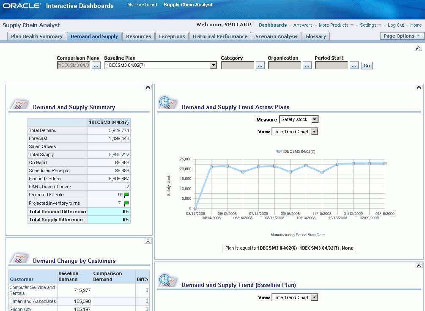Click 03/17/2008 data point on chart
Image resolution: width=425 pixels, height=311 pixels.
click(x=195, y=208)
